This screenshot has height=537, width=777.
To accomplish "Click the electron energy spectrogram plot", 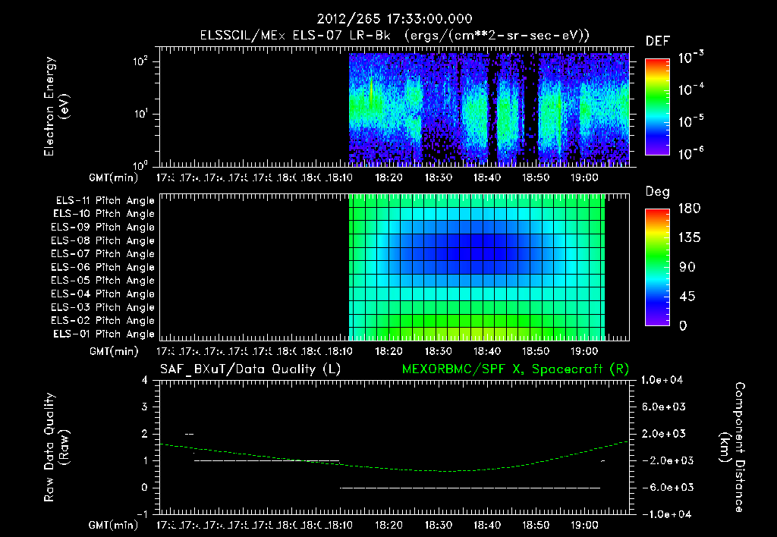I will pos(395,106).
